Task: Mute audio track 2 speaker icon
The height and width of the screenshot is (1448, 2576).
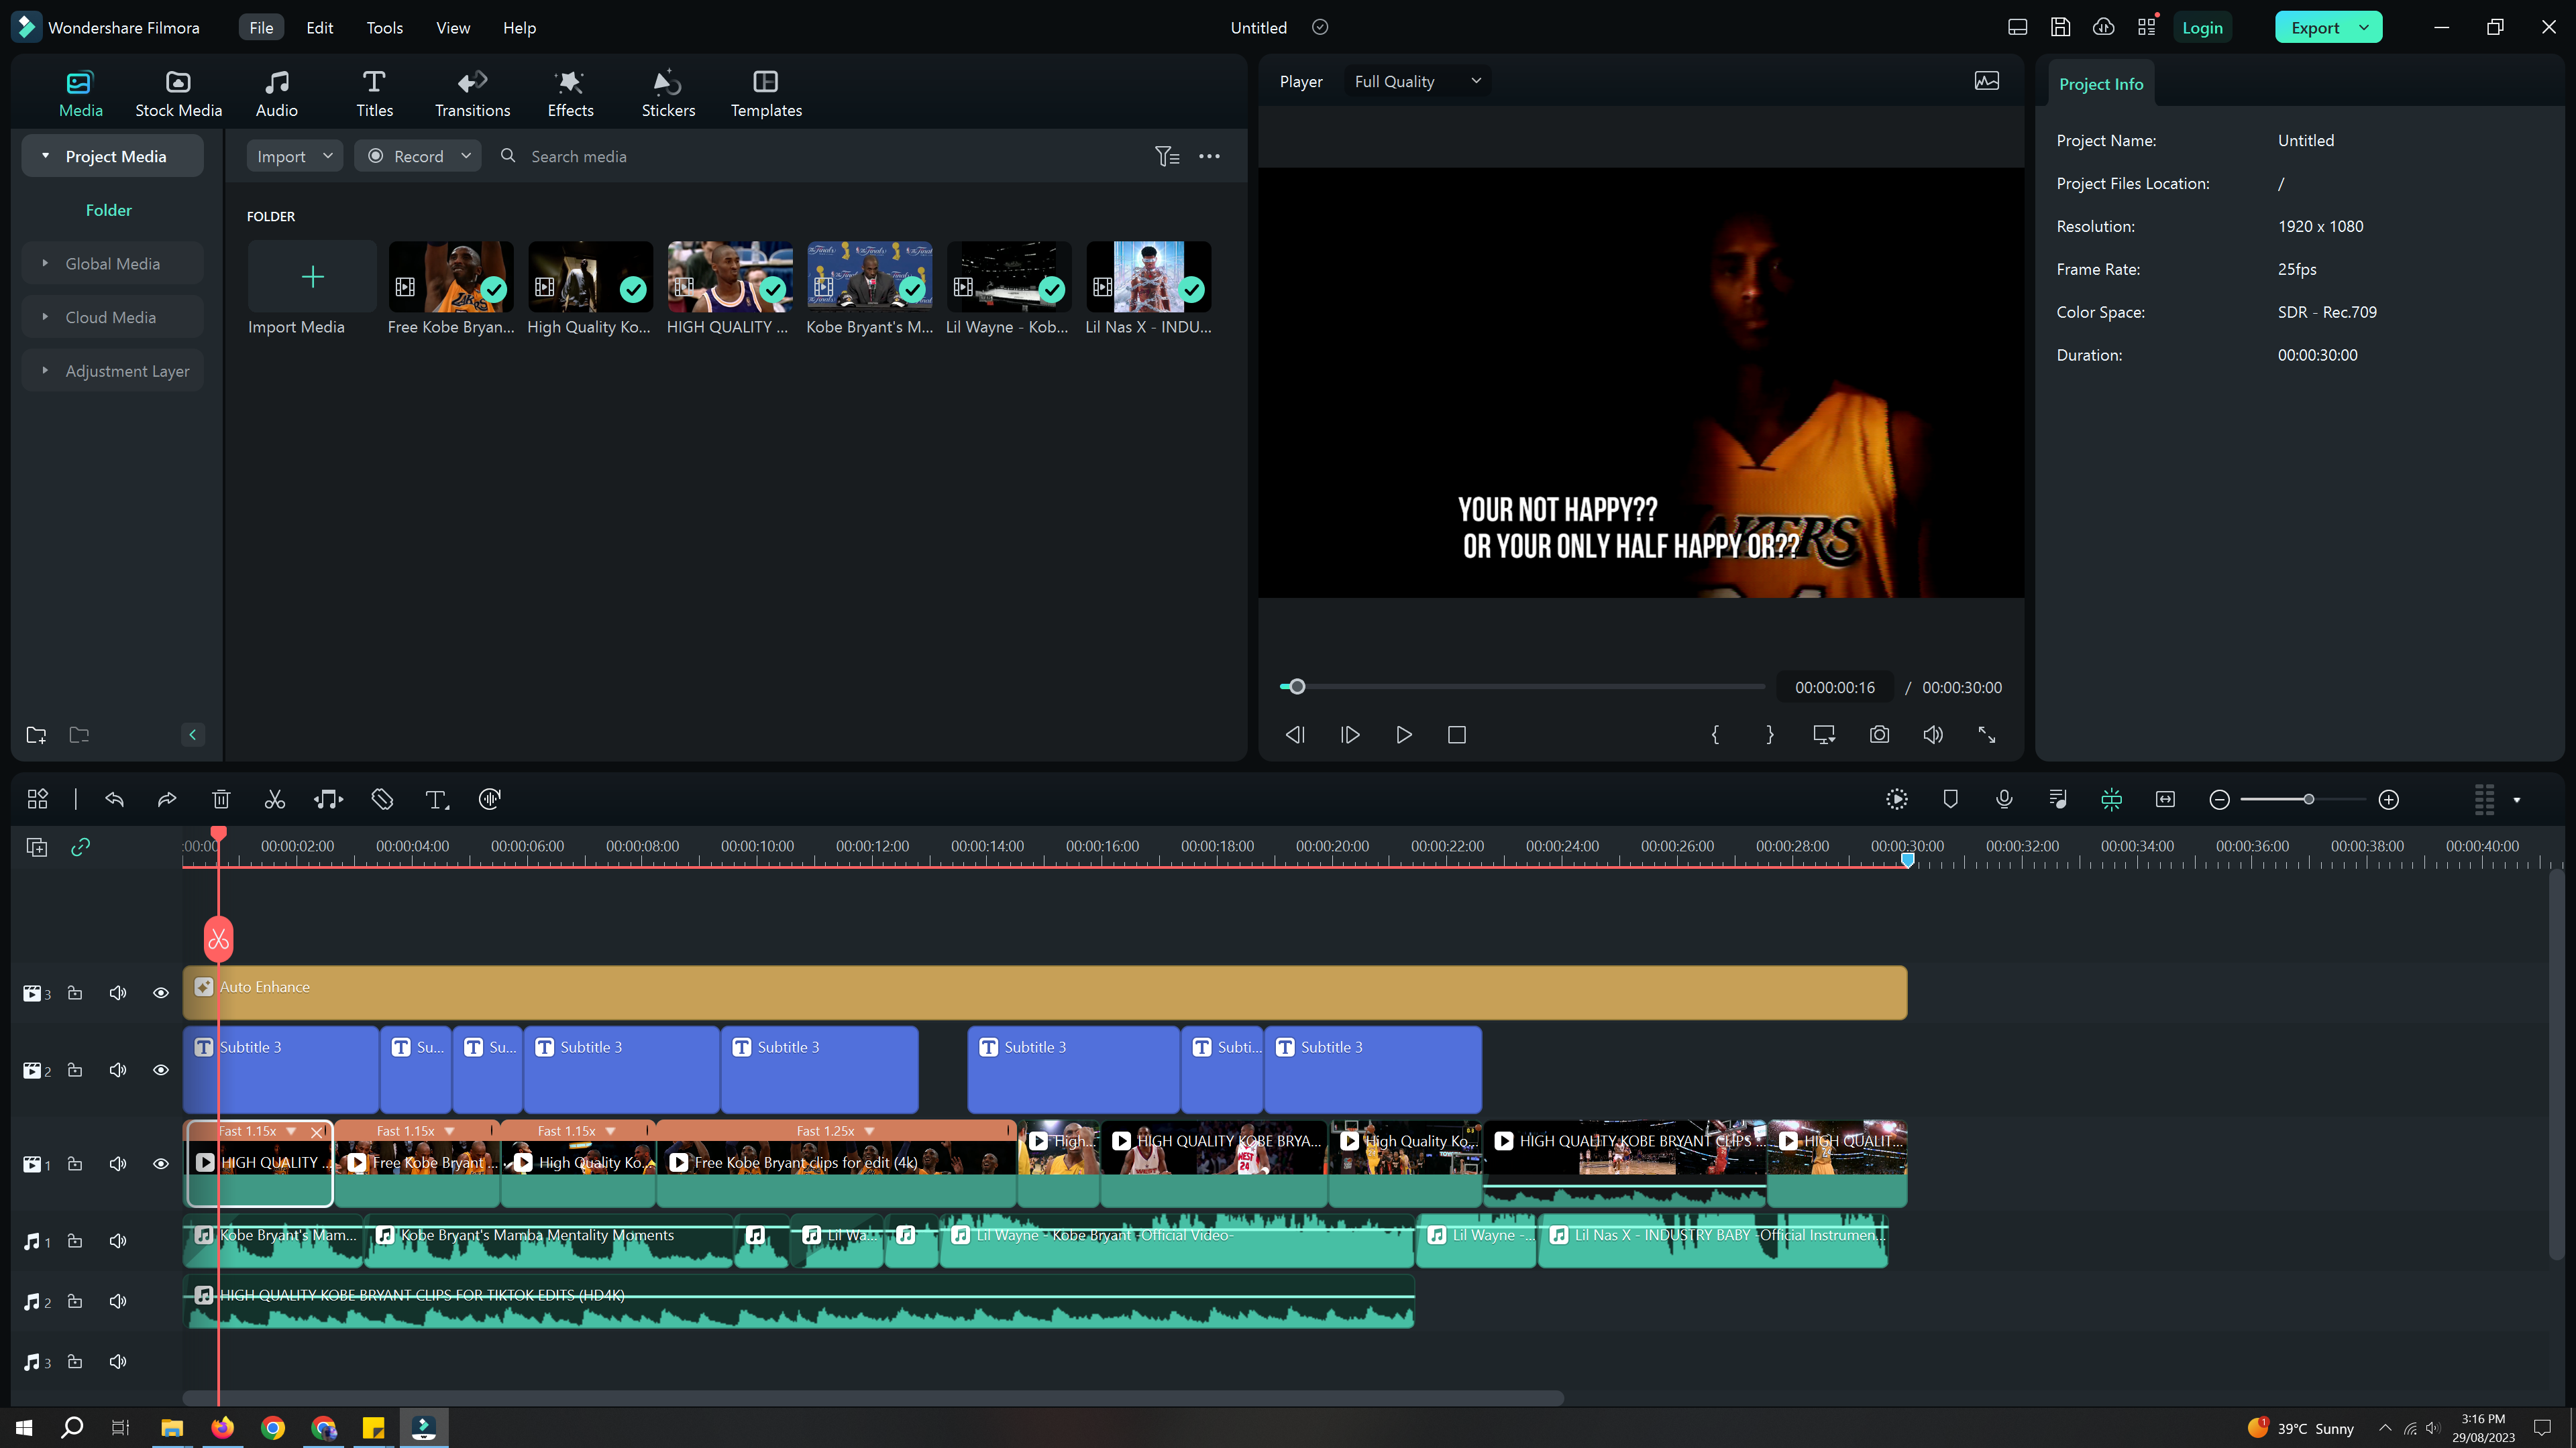Action: (x=118, y=1301)
